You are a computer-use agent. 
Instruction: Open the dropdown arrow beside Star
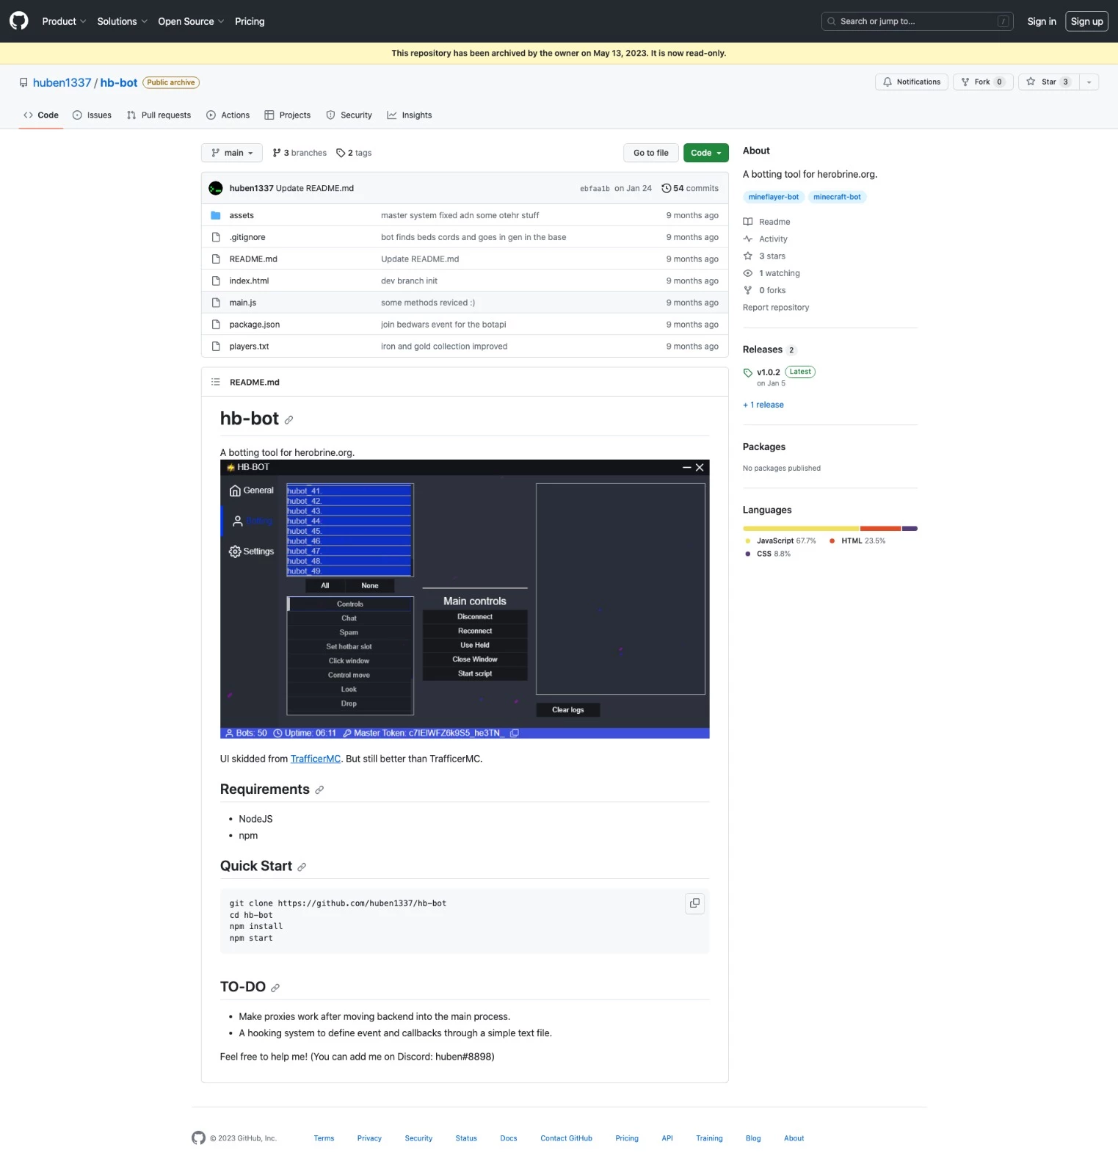pyautogui.click(x=1089, y=82)
